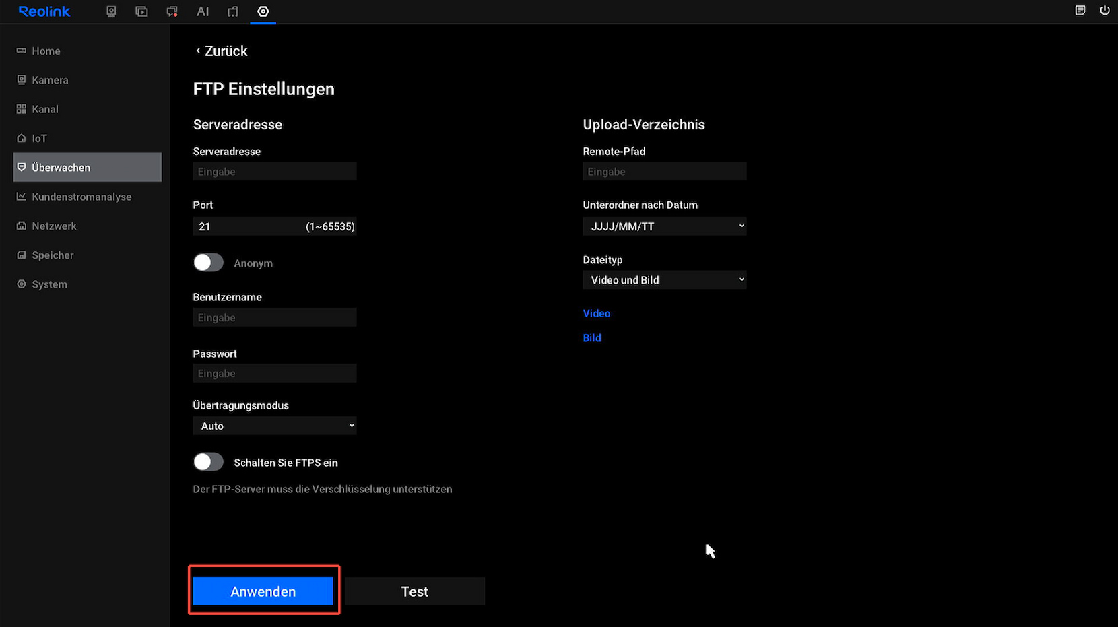The height and width of the screenshot is (627, 1118).
Task: Click the Anwenden button
Action: [263, 591]
